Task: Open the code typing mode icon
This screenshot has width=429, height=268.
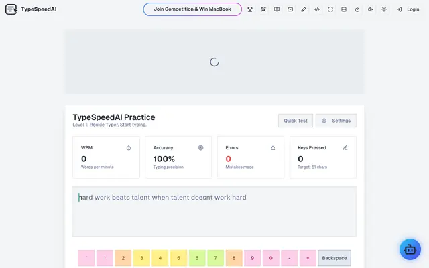Action: 317,9
